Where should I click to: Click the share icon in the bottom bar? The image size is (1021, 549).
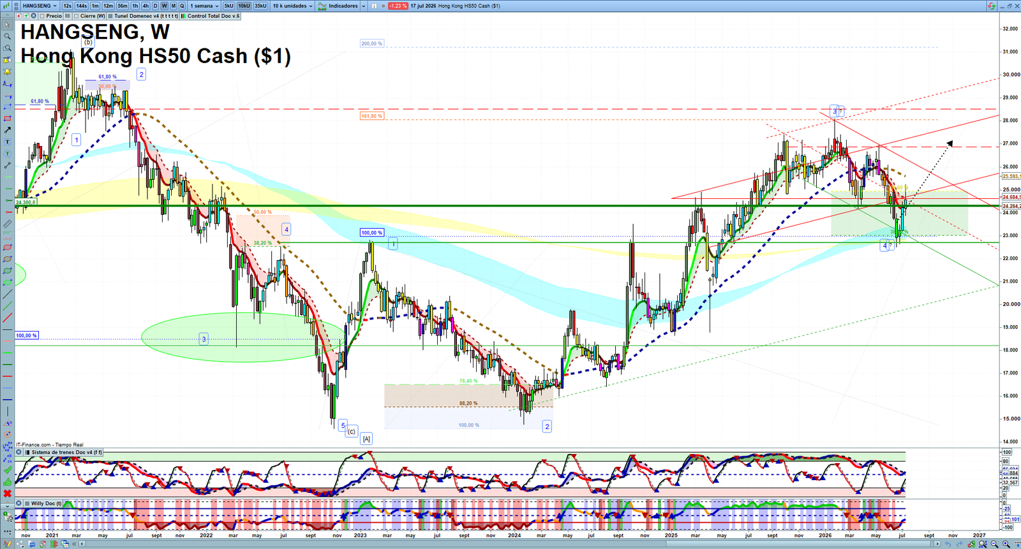(20, 544)
